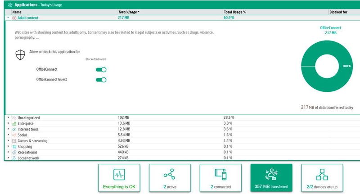360x194 pixels.
Task: Toggle Adult content blocking for OfficeConnect Guest
Action: click(x=101, y=80)
